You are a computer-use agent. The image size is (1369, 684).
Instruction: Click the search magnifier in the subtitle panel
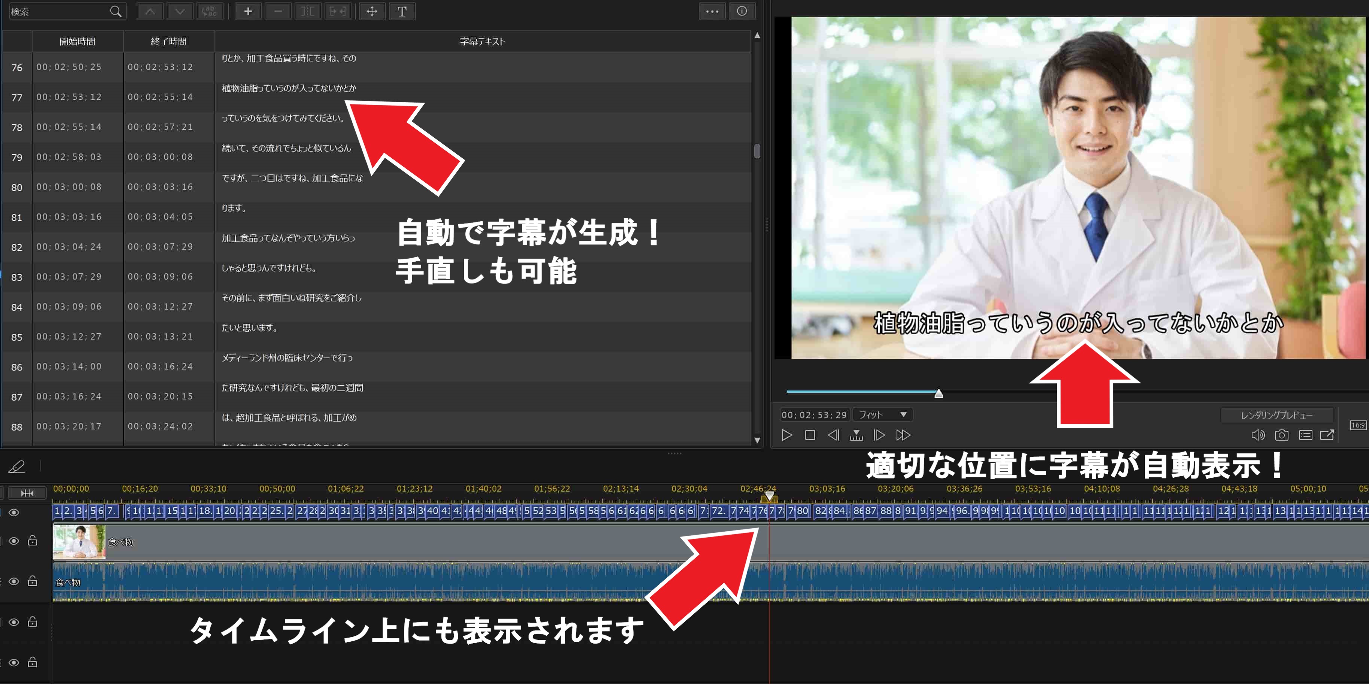[x=115, y=10]
